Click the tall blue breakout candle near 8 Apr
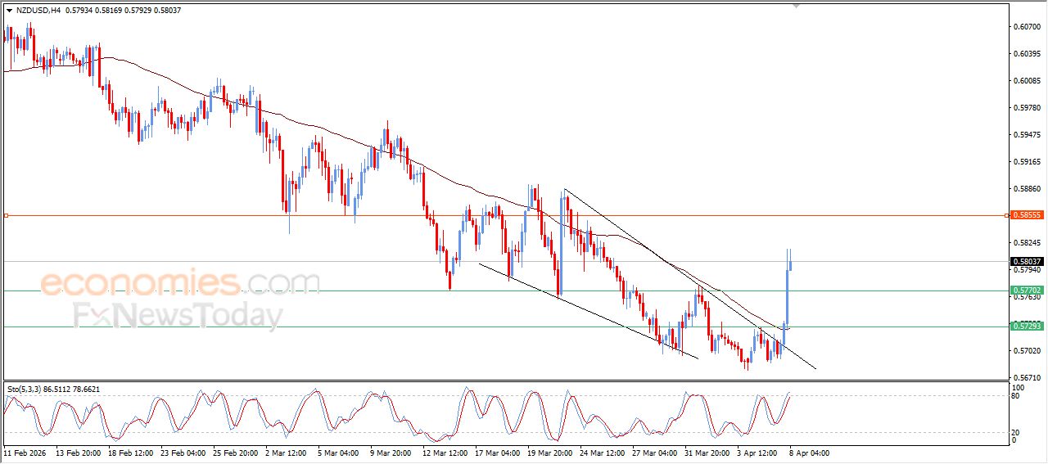Viewport: 1048px width, 464px height. click(x=787, y=295)
